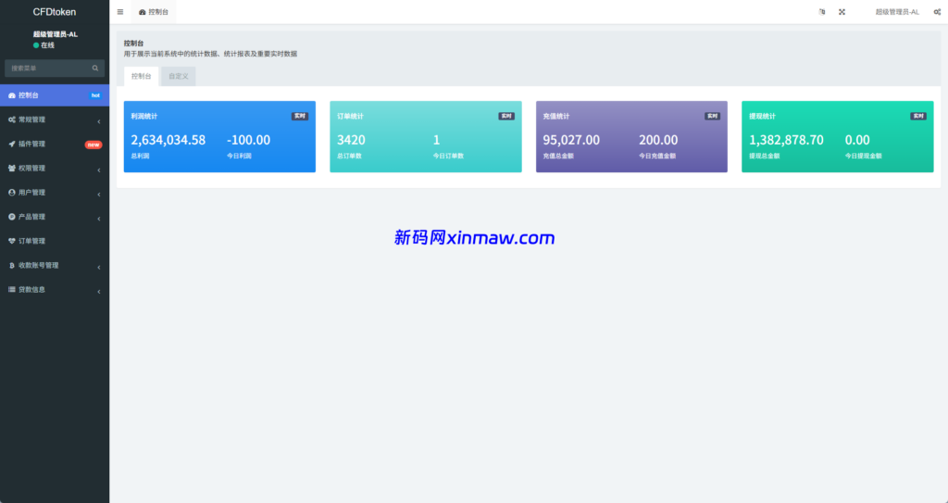Click 实时 badge on 提现统计 card
This screenshot has height=503, width=948.
tap(918, 116)
